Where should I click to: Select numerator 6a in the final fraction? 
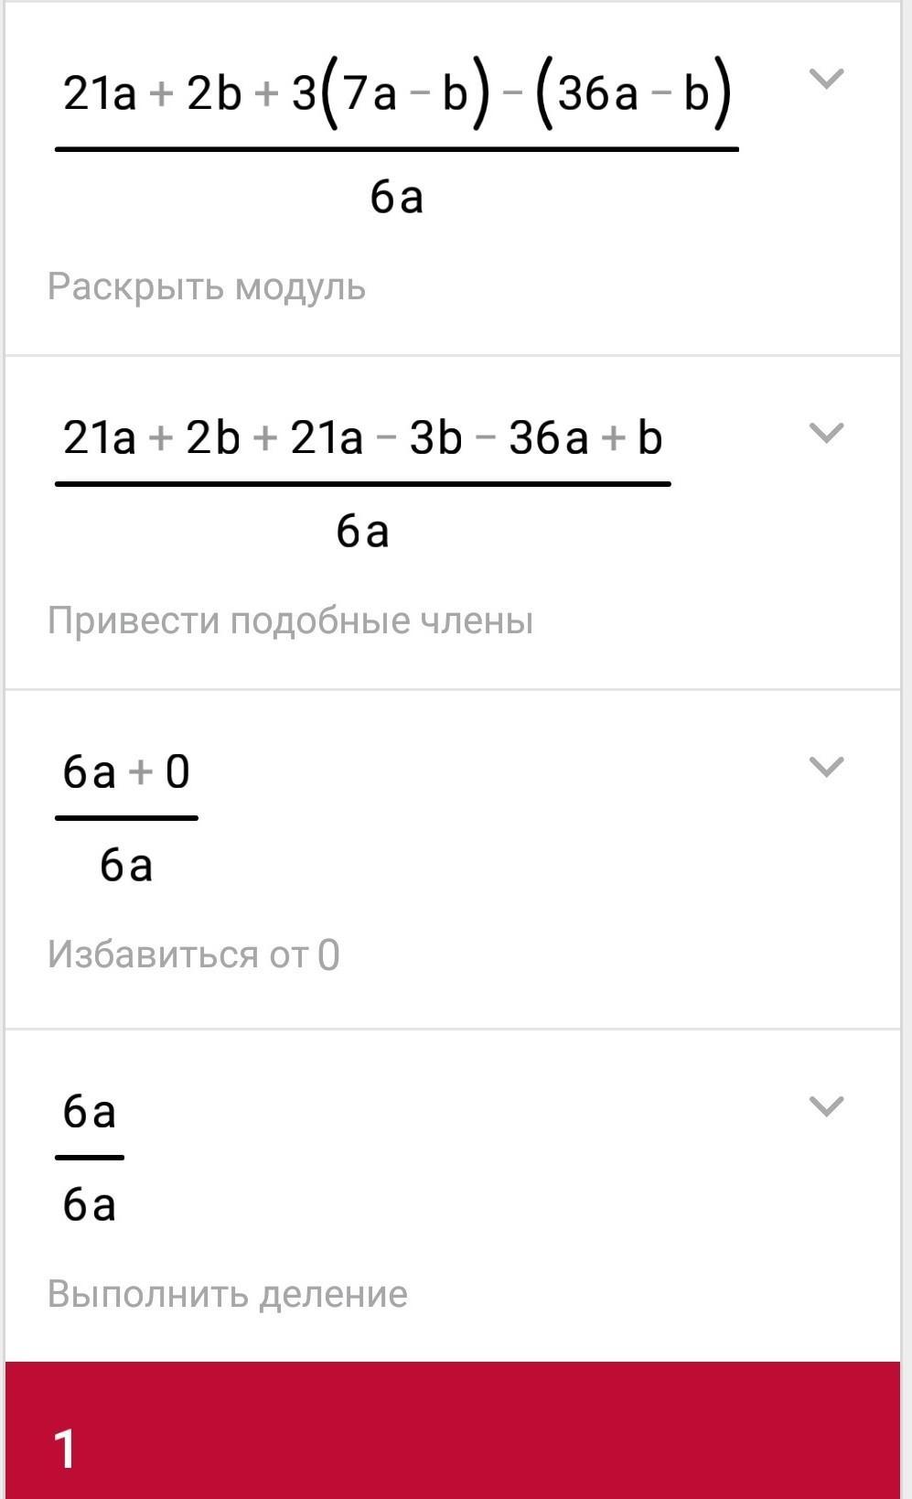pyautogui.click(x=89, y=1112)
